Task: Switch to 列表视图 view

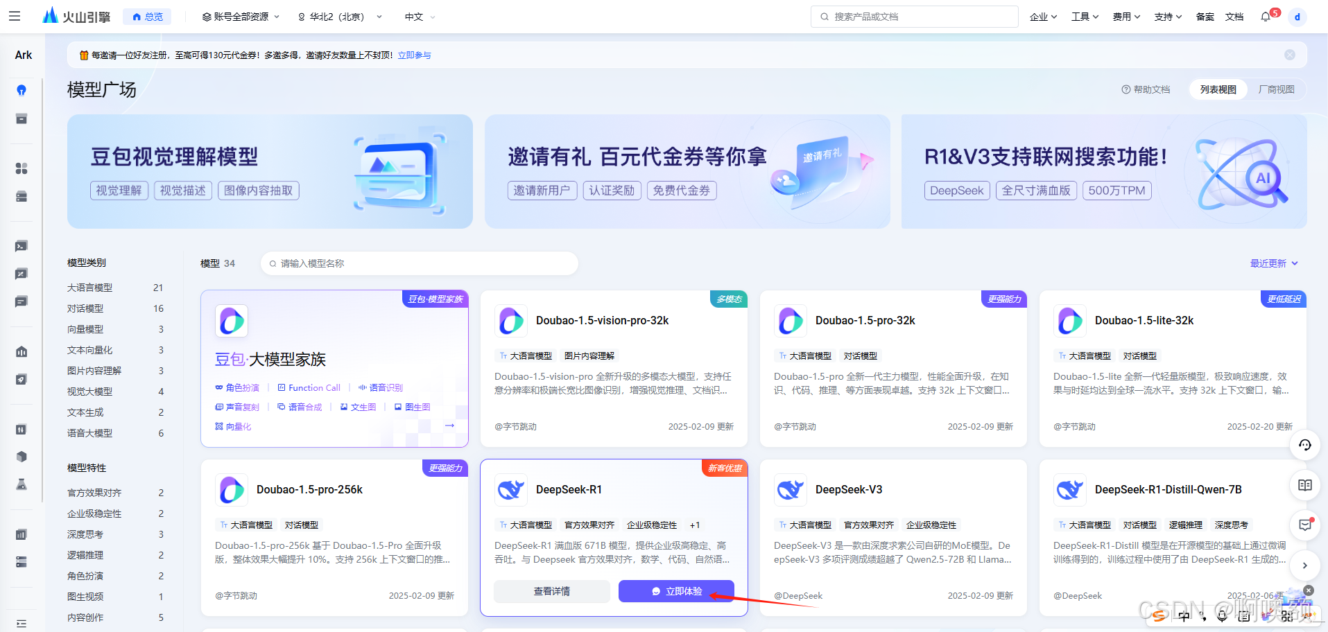Action: (1218, 89)
